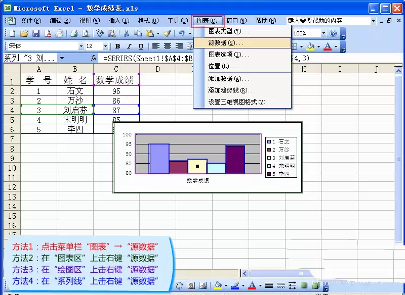Viewport: 405px width, 295px height.
Task: Expand the font name dropdown showing 宋体
Action: (x=81, y=46)
